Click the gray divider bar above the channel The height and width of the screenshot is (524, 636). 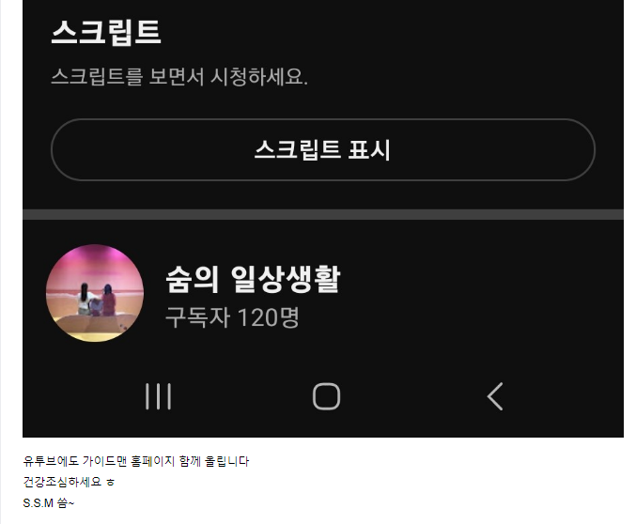(x=323, y=214)
